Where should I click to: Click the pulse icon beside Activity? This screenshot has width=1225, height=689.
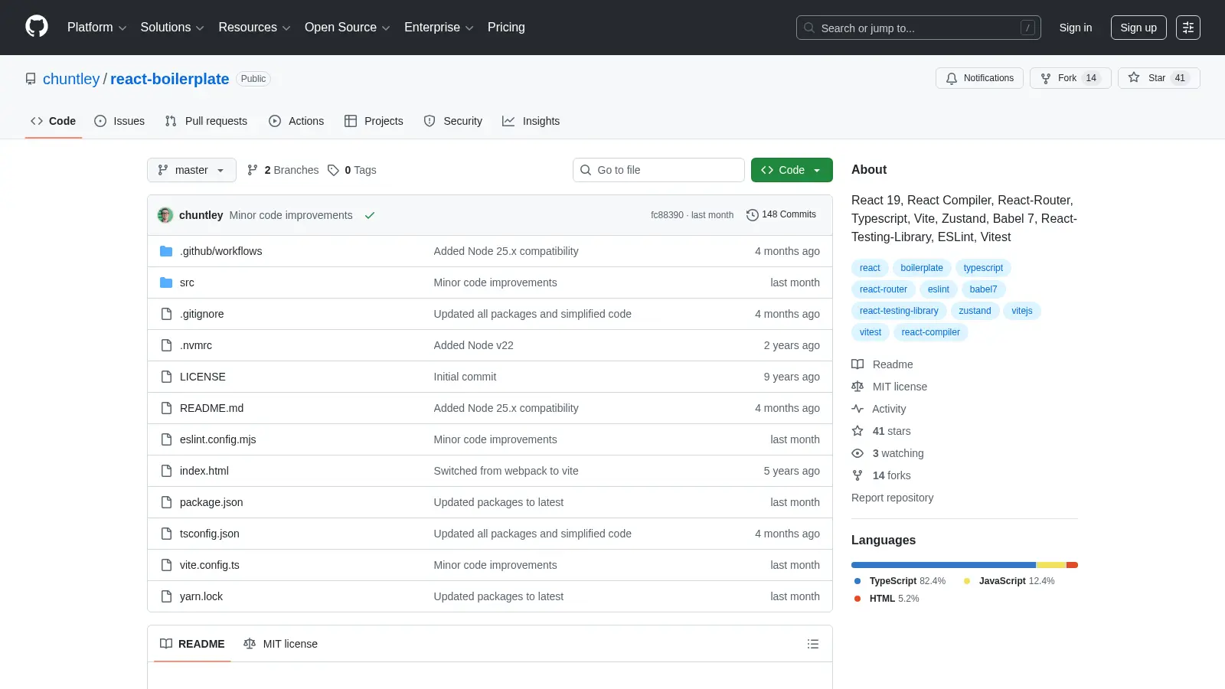(857, 409)
